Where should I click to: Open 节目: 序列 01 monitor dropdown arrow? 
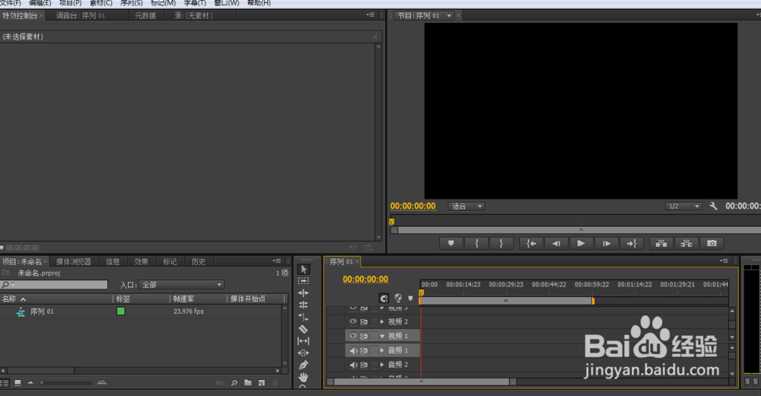(449, 15)
